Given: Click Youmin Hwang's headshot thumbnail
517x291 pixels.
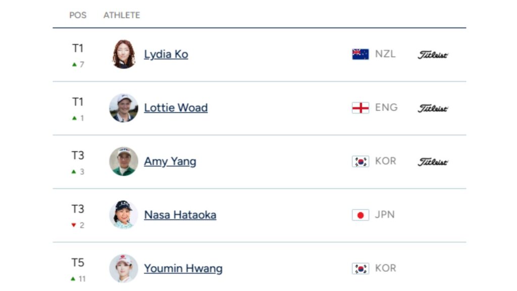Looking at the screenshot, I should pyautogui.click(x=124, y=268).
